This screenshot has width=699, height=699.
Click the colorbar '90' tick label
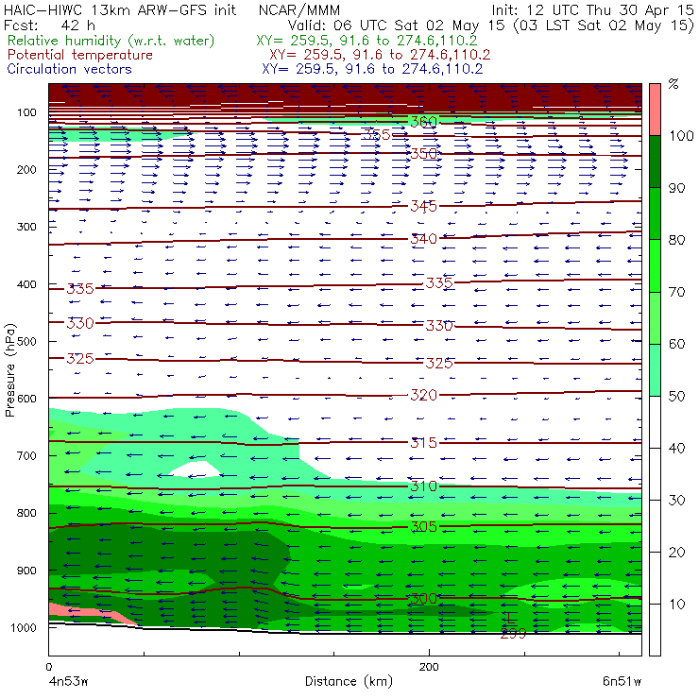[676, 188]
